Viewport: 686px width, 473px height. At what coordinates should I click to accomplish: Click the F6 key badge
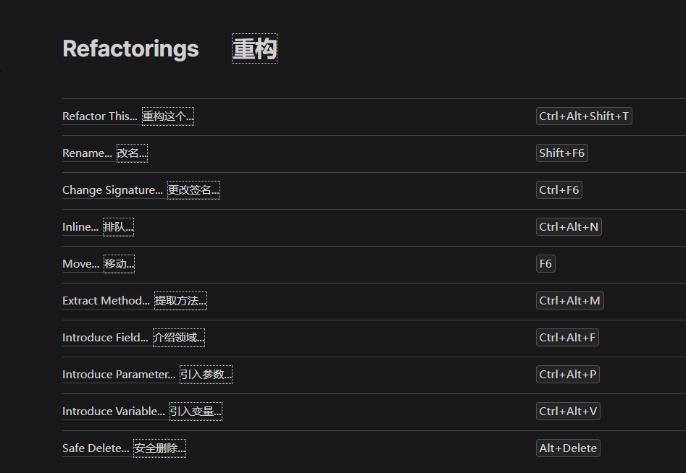tap(545, 264)
